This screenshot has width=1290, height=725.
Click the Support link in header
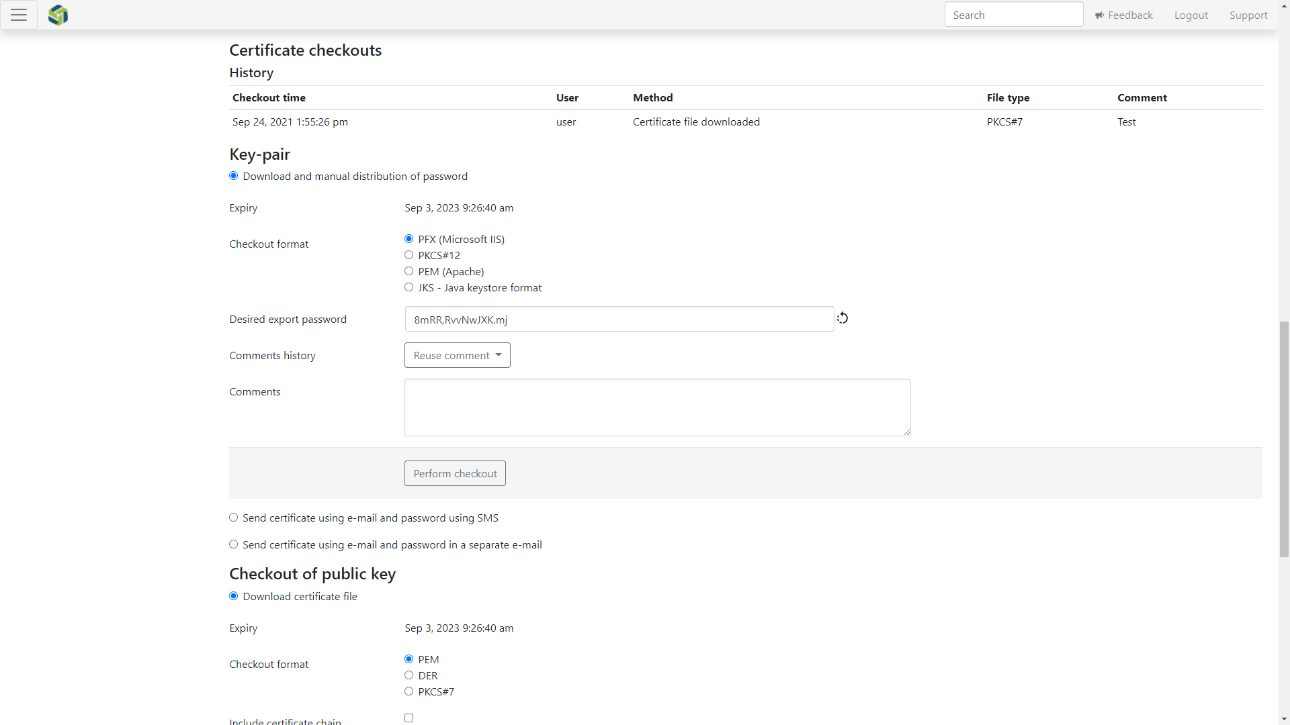pyautogui.click(x=1248, y=14)
